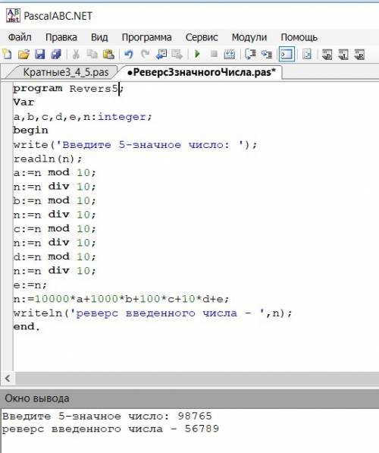Image resolution: width=379 pixels, height=453 pixels.
Task: Open a file with the folder icon
Action: click(23, 55)
